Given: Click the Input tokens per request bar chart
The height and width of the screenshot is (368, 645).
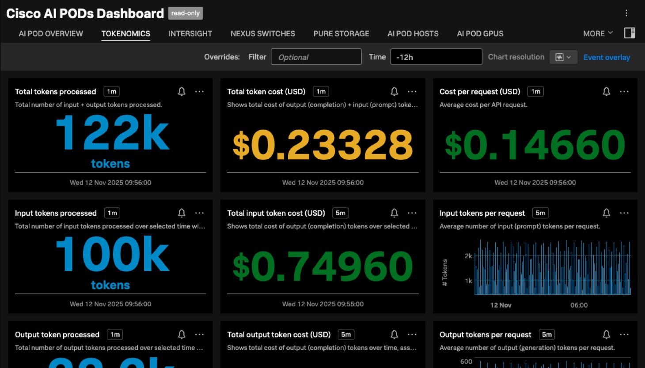Looking at the screenshot, I should click(x=552, y=267).
